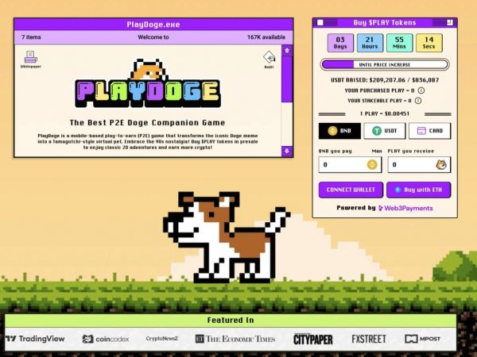Click the Buy with ETH button
The width and height of the screenshot is (477, 357).
click(419, 190)
